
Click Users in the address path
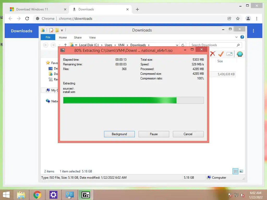(108, 45)
